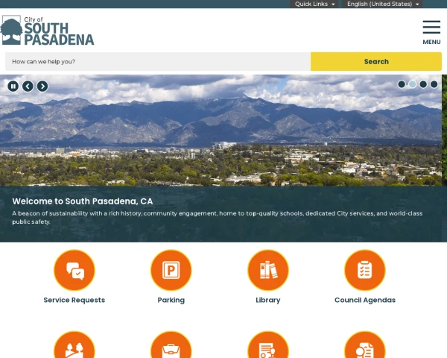This screenshot has width=447, height=358.
Task: Open the certificate document icon in second row
Action: coord(268,346)
